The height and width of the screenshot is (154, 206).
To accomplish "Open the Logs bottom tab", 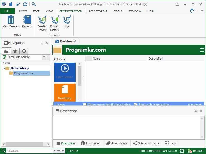I will pyautogui.click(x=170, y=143).
